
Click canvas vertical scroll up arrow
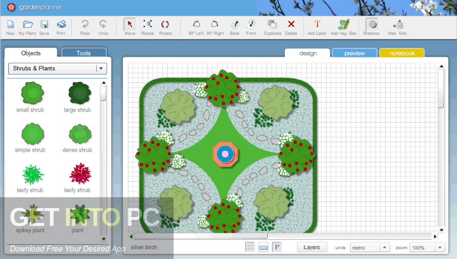[x=441, y=66]
